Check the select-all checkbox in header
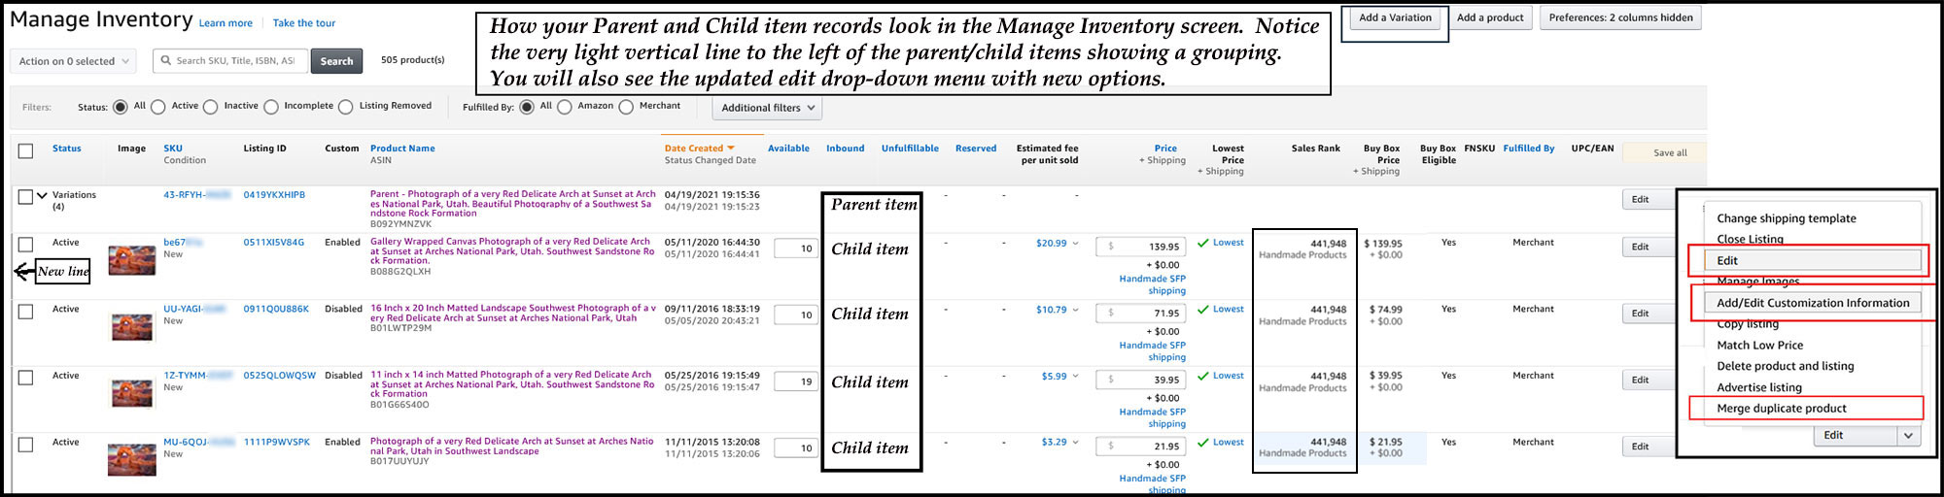Viewport: 1944px width, 497px height. 26,150
